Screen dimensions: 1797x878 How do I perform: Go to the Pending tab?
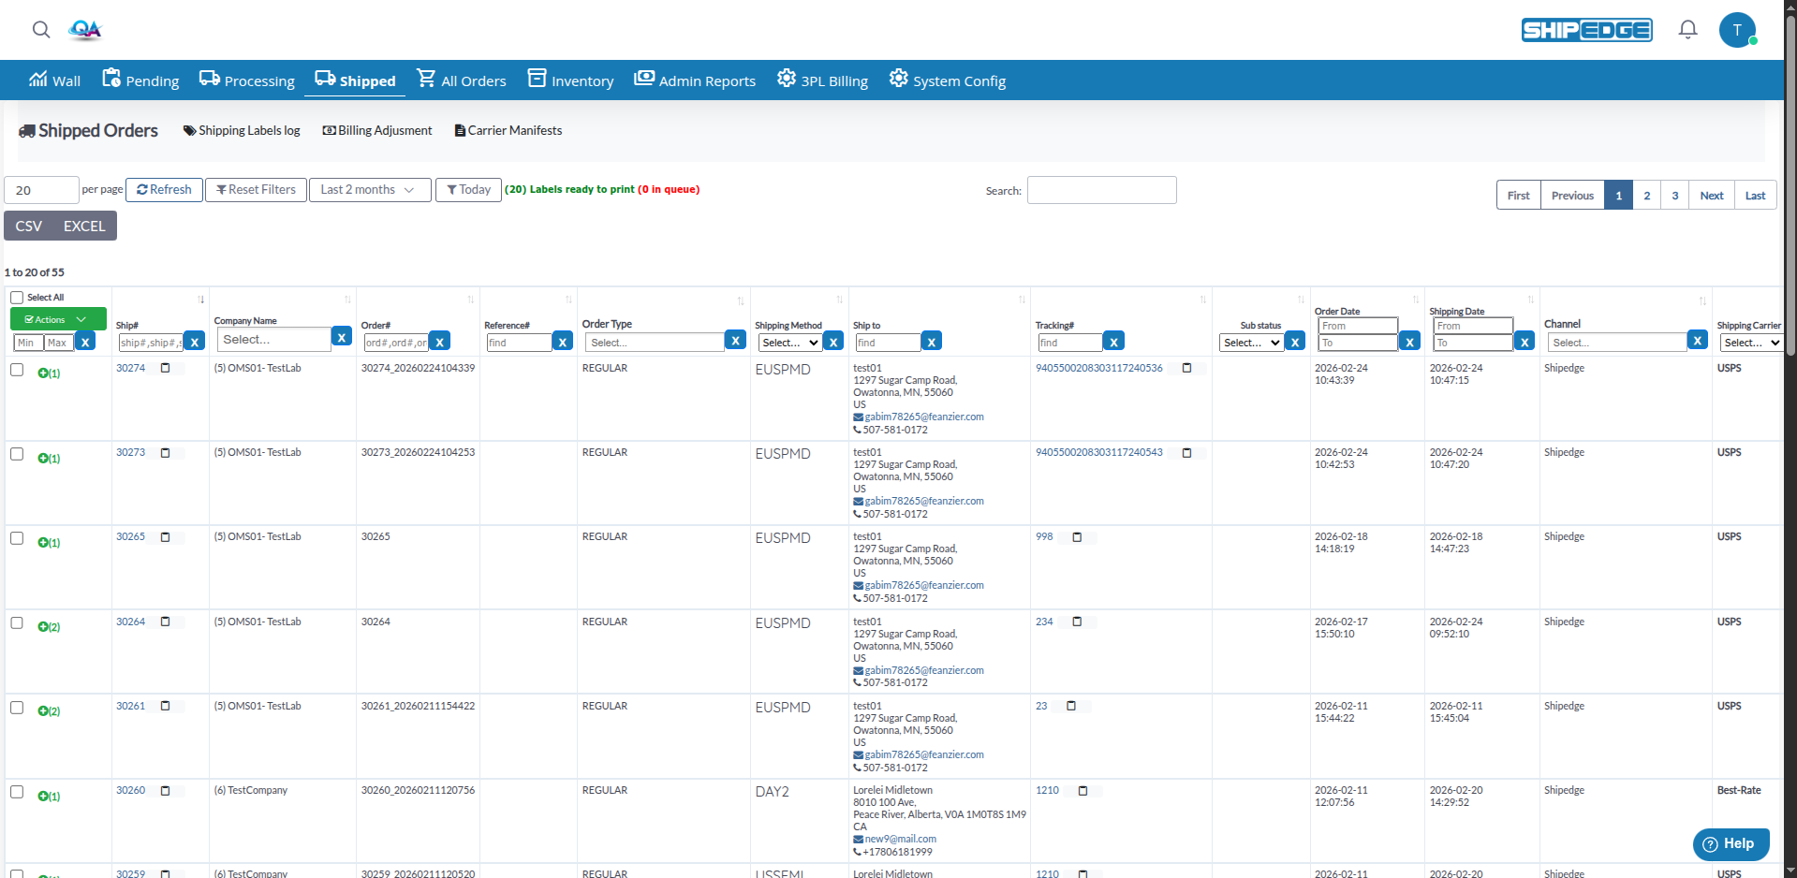(x=140, y=80)
